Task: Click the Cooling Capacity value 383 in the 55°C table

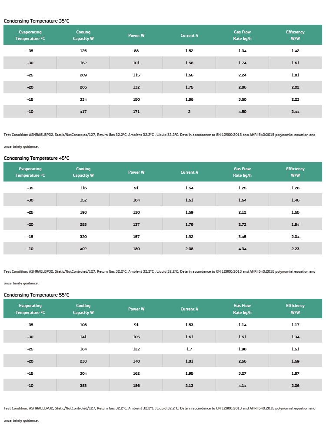Action: (x=83, y=386)
